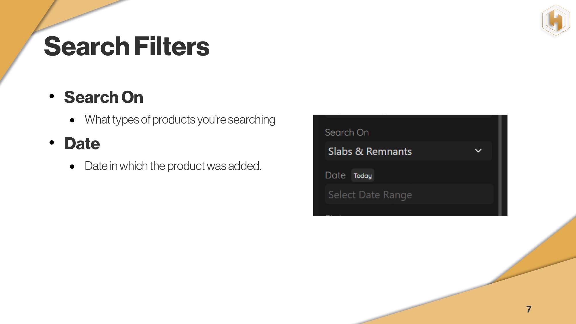Screen dimensions: 576x324
Task: Select the Search Filters slide title
Action: (x=127, y=46)
